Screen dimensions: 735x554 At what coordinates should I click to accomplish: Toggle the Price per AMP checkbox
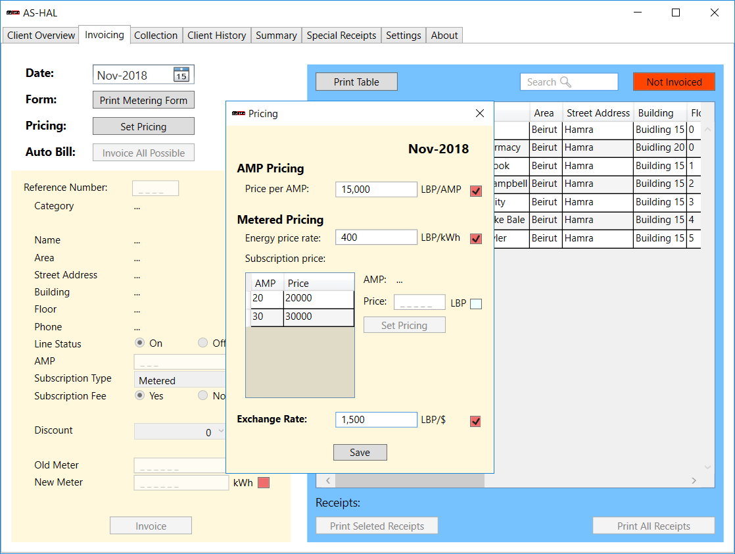pos(476,191)
